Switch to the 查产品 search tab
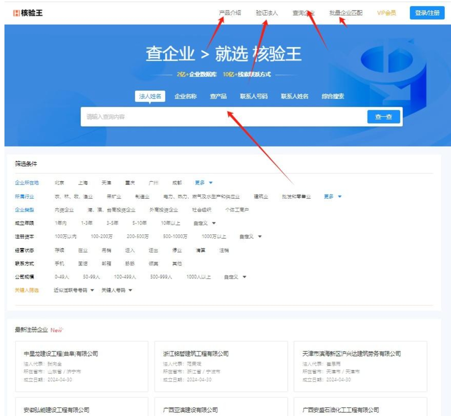The image size is (451, 416). coord(218,96)
